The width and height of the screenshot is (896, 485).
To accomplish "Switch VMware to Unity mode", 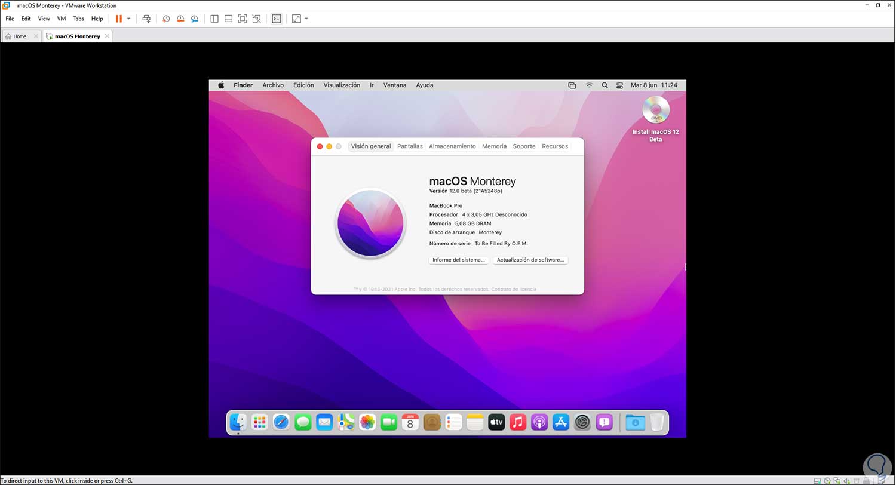I will click(256, 19).
